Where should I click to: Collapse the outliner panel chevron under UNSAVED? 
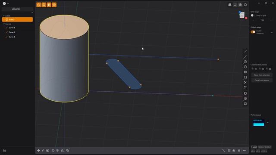(32, 12)
